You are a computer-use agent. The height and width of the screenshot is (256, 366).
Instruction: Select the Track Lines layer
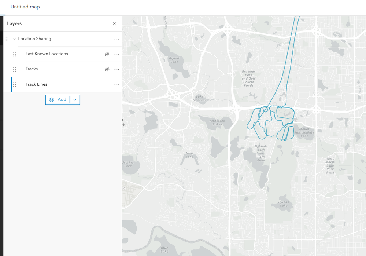(x=36, y=84)
